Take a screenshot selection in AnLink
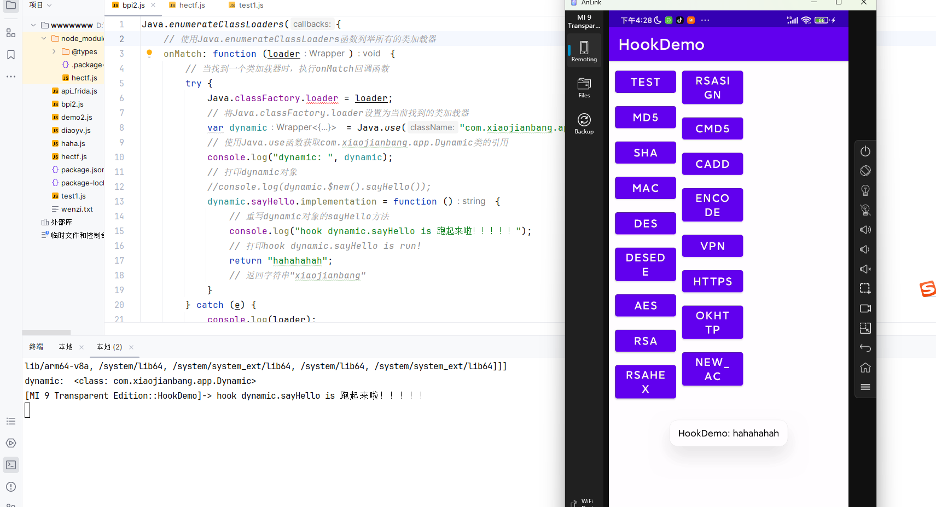This screenshot has width=936, height=507. click(865, 289)
